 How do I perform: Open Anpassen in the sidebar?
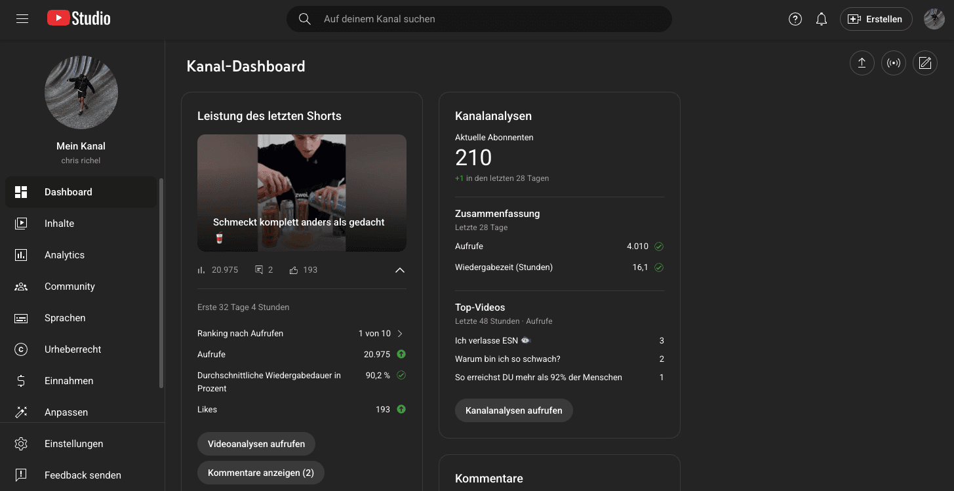[x=81, y=412]
